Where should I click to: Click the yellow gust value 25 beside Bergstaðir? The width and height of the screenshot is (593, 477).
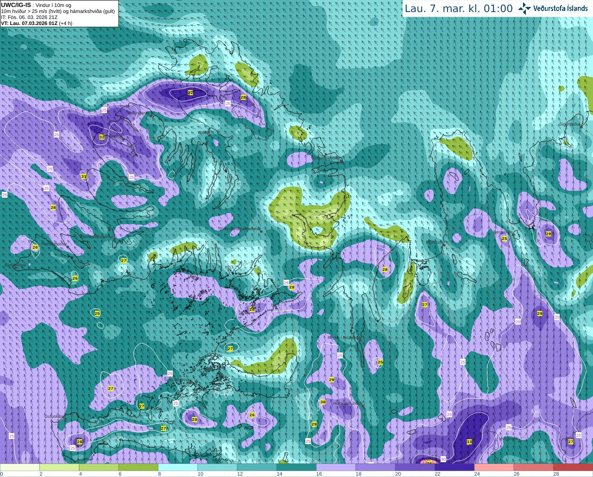point(505,238)
